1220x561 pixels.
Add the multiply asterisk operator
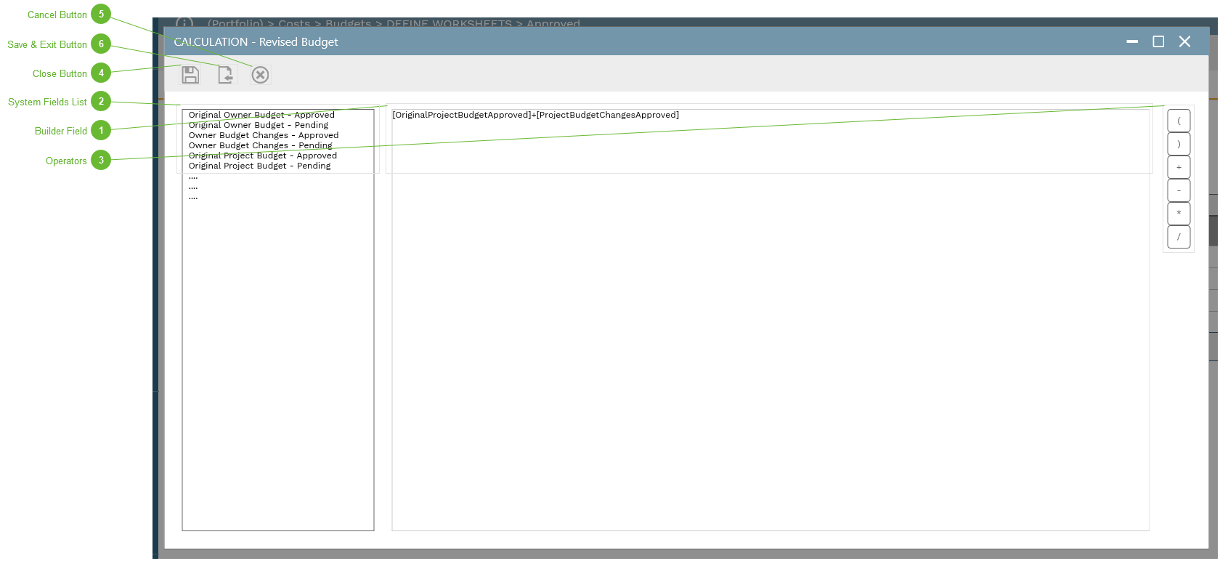tap(1179, 214)
